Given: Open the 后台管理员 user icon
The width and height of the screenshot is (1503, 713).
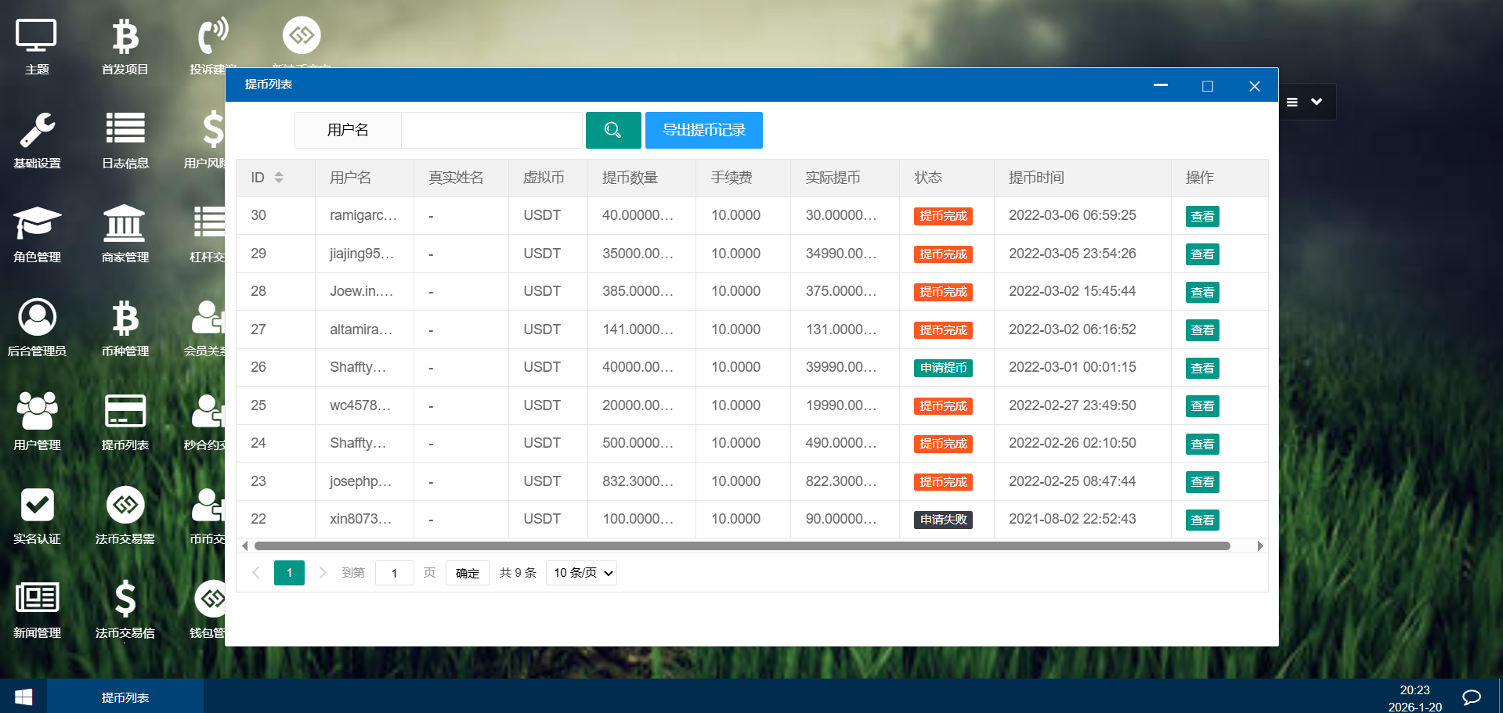Looking at the screenshot, I should [37, 327].
